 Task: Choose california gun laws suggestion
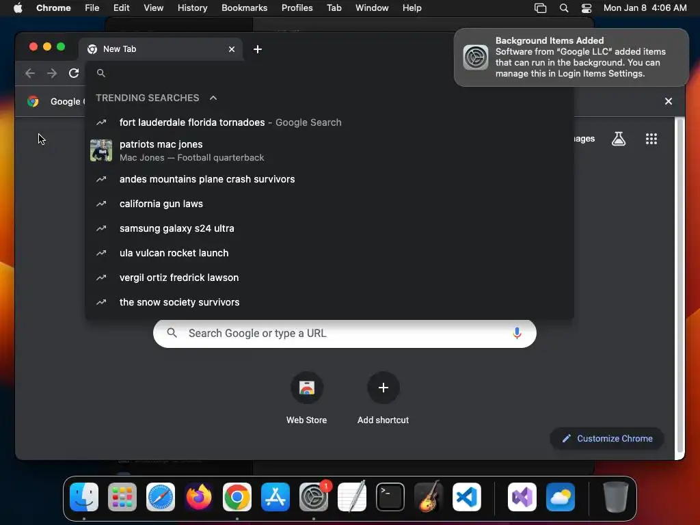tap(329, 204)
